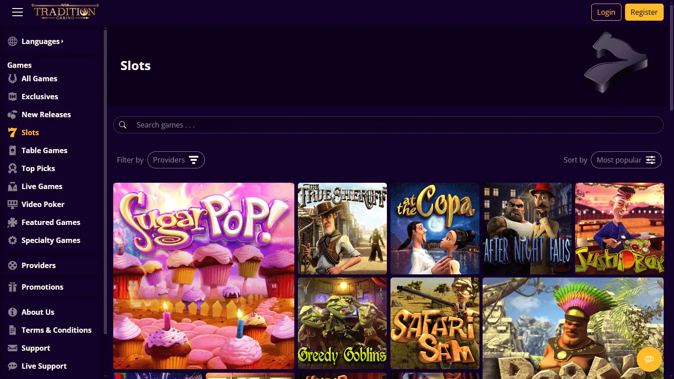The image size is (674, 379).
Task: Launch the Greedy Goblins game
Action: [x=342, y=323]
